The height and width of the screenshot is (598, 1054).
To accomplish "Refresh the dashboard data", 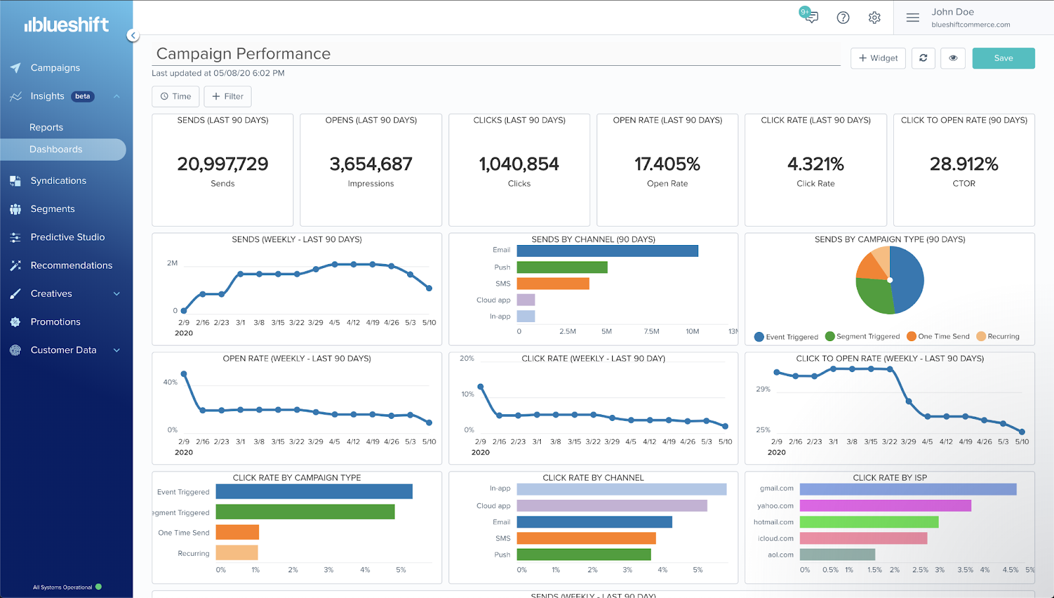I will coord(924,58).
